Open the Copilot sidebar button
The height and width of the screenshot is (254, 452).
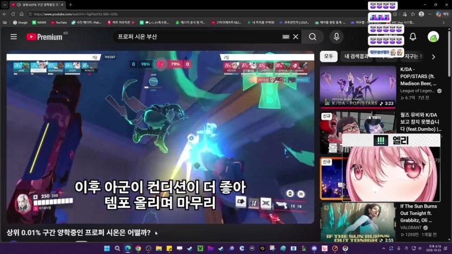click(x=439, y=14)
